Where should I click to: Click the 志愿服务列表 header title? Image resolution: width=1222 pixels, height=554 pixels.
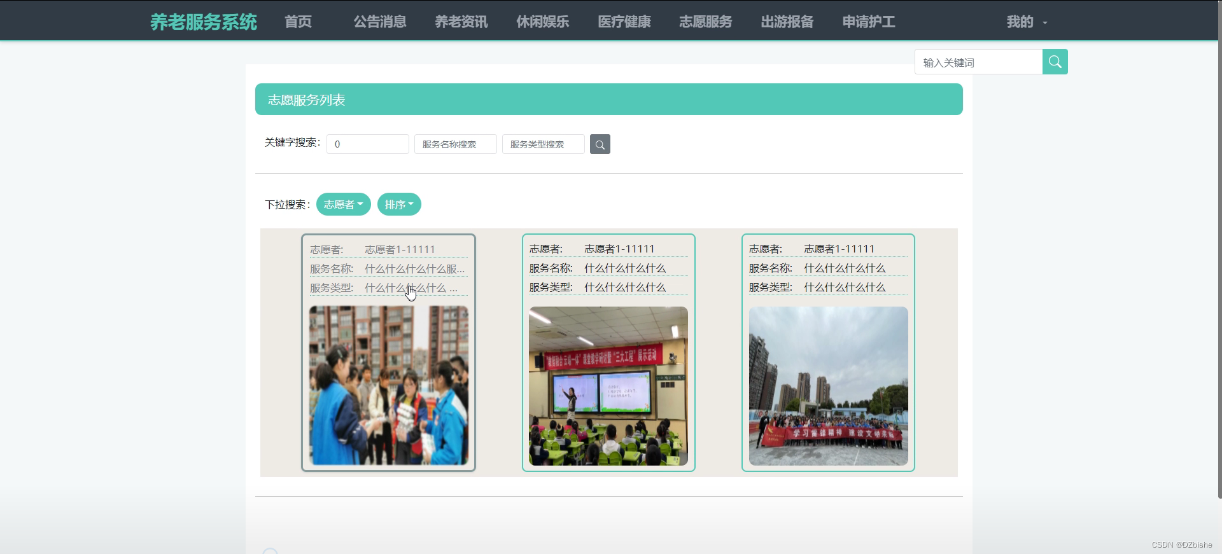[x=306, y=100]
